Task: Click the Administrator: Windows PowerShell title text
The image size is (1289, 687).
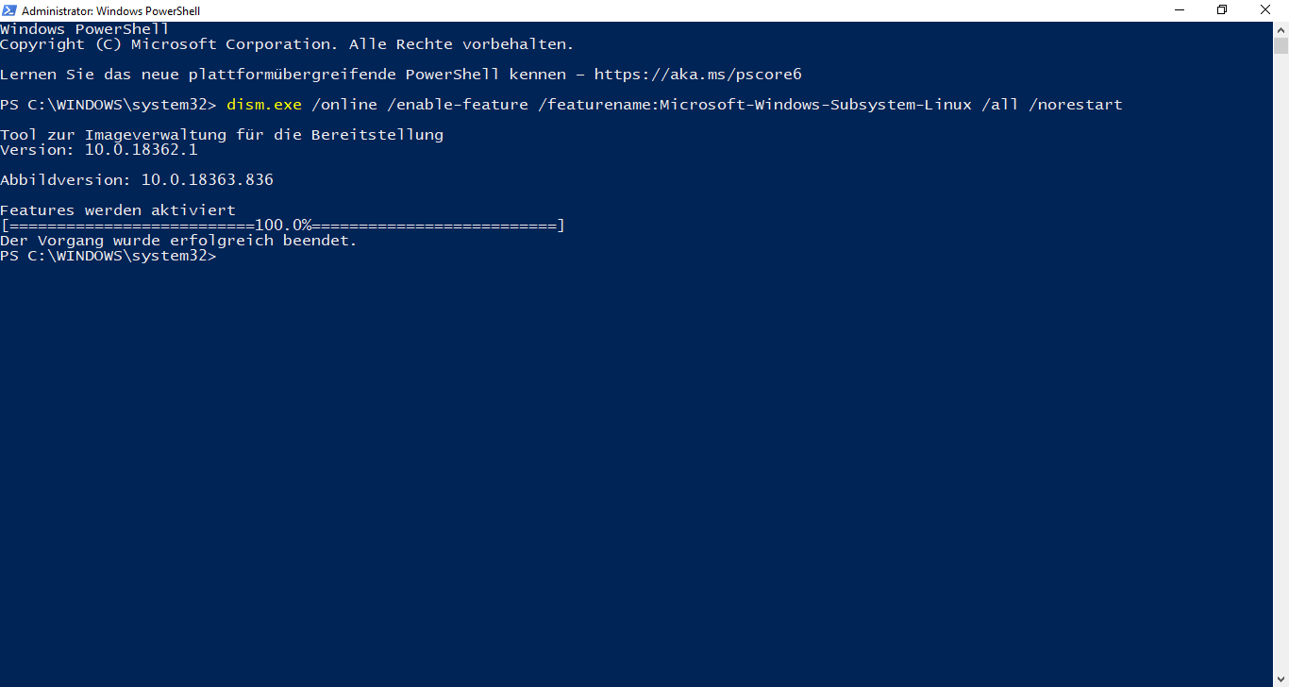Action: (x=110, y=11)
